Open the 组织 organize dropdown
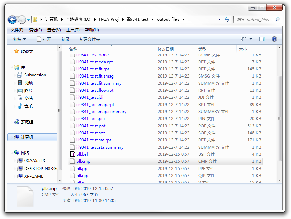Image resolution: width=291 pixels, height=219 pixels. pyautogui.click(x=19, y=39)
